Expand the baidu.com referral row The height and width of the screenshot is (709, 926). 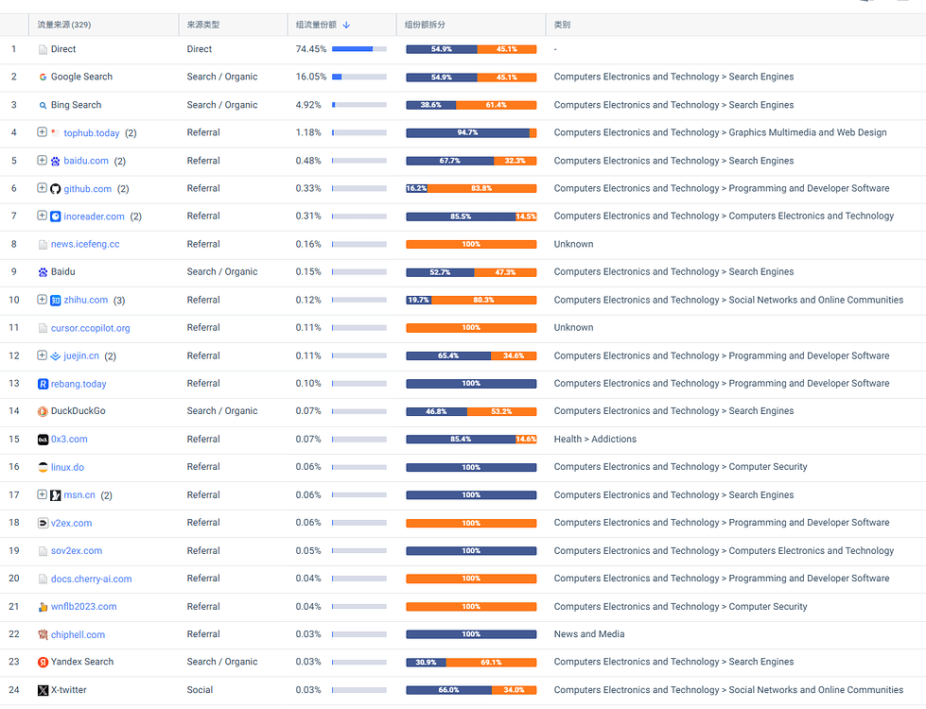pyautogui.click(x=42, y=160)
